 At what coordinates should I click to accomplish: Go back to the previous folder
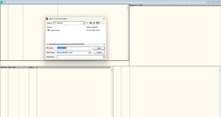(87, 23)
